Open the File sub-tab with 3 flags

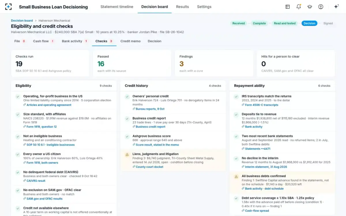pyautogui.click(x=20, y=41)
